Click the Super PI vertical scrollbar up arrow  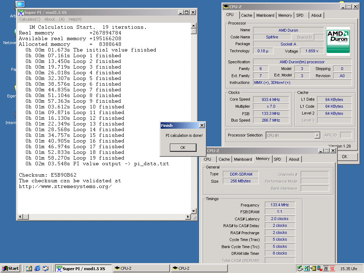(193, 25)
